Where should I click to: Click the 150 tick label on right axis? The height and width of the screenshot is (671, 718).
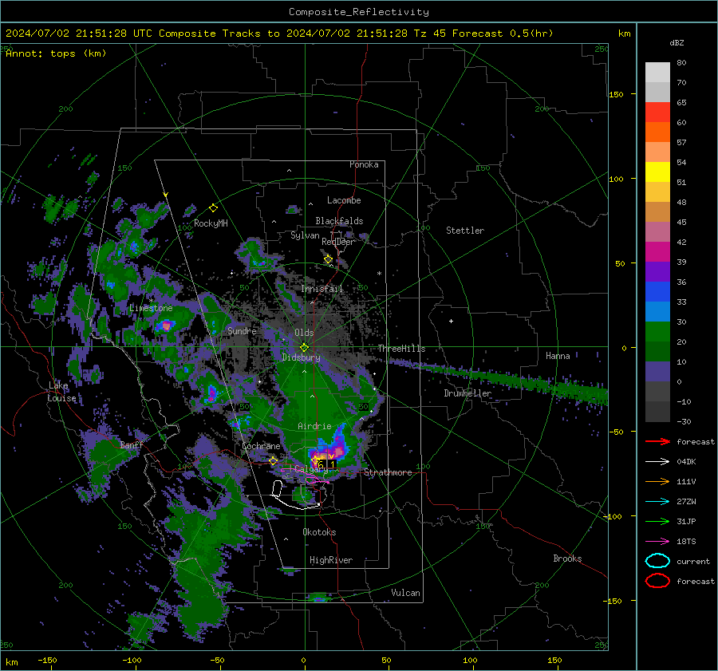pyautogui.click(x=617, y=94)
